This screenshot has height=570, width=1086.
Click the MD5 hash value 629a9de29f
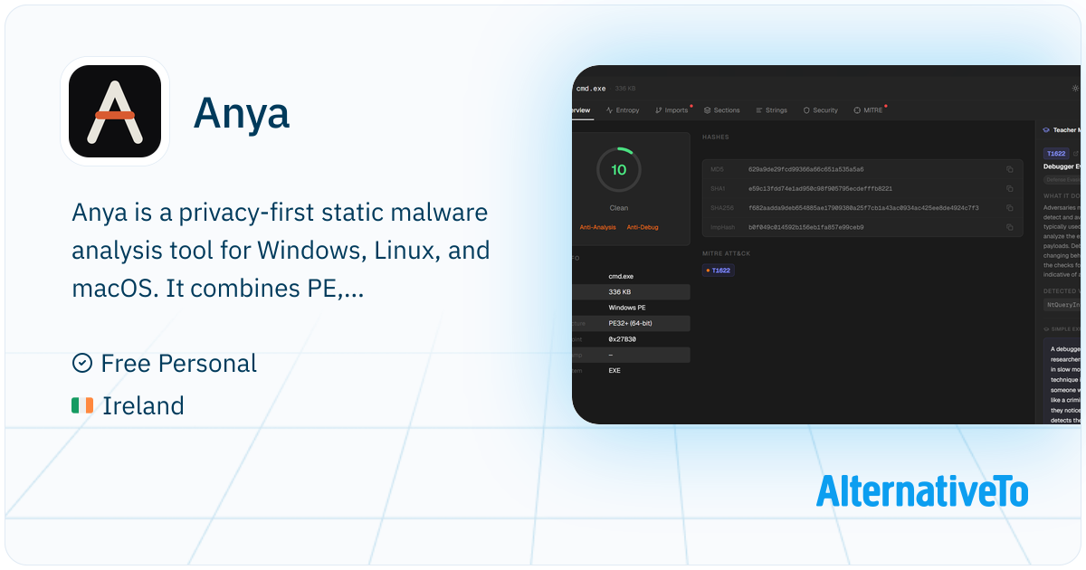tap(805, 169)
